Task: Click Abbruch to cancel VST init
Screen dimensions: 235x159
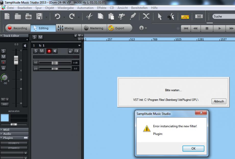Action: 219,101
